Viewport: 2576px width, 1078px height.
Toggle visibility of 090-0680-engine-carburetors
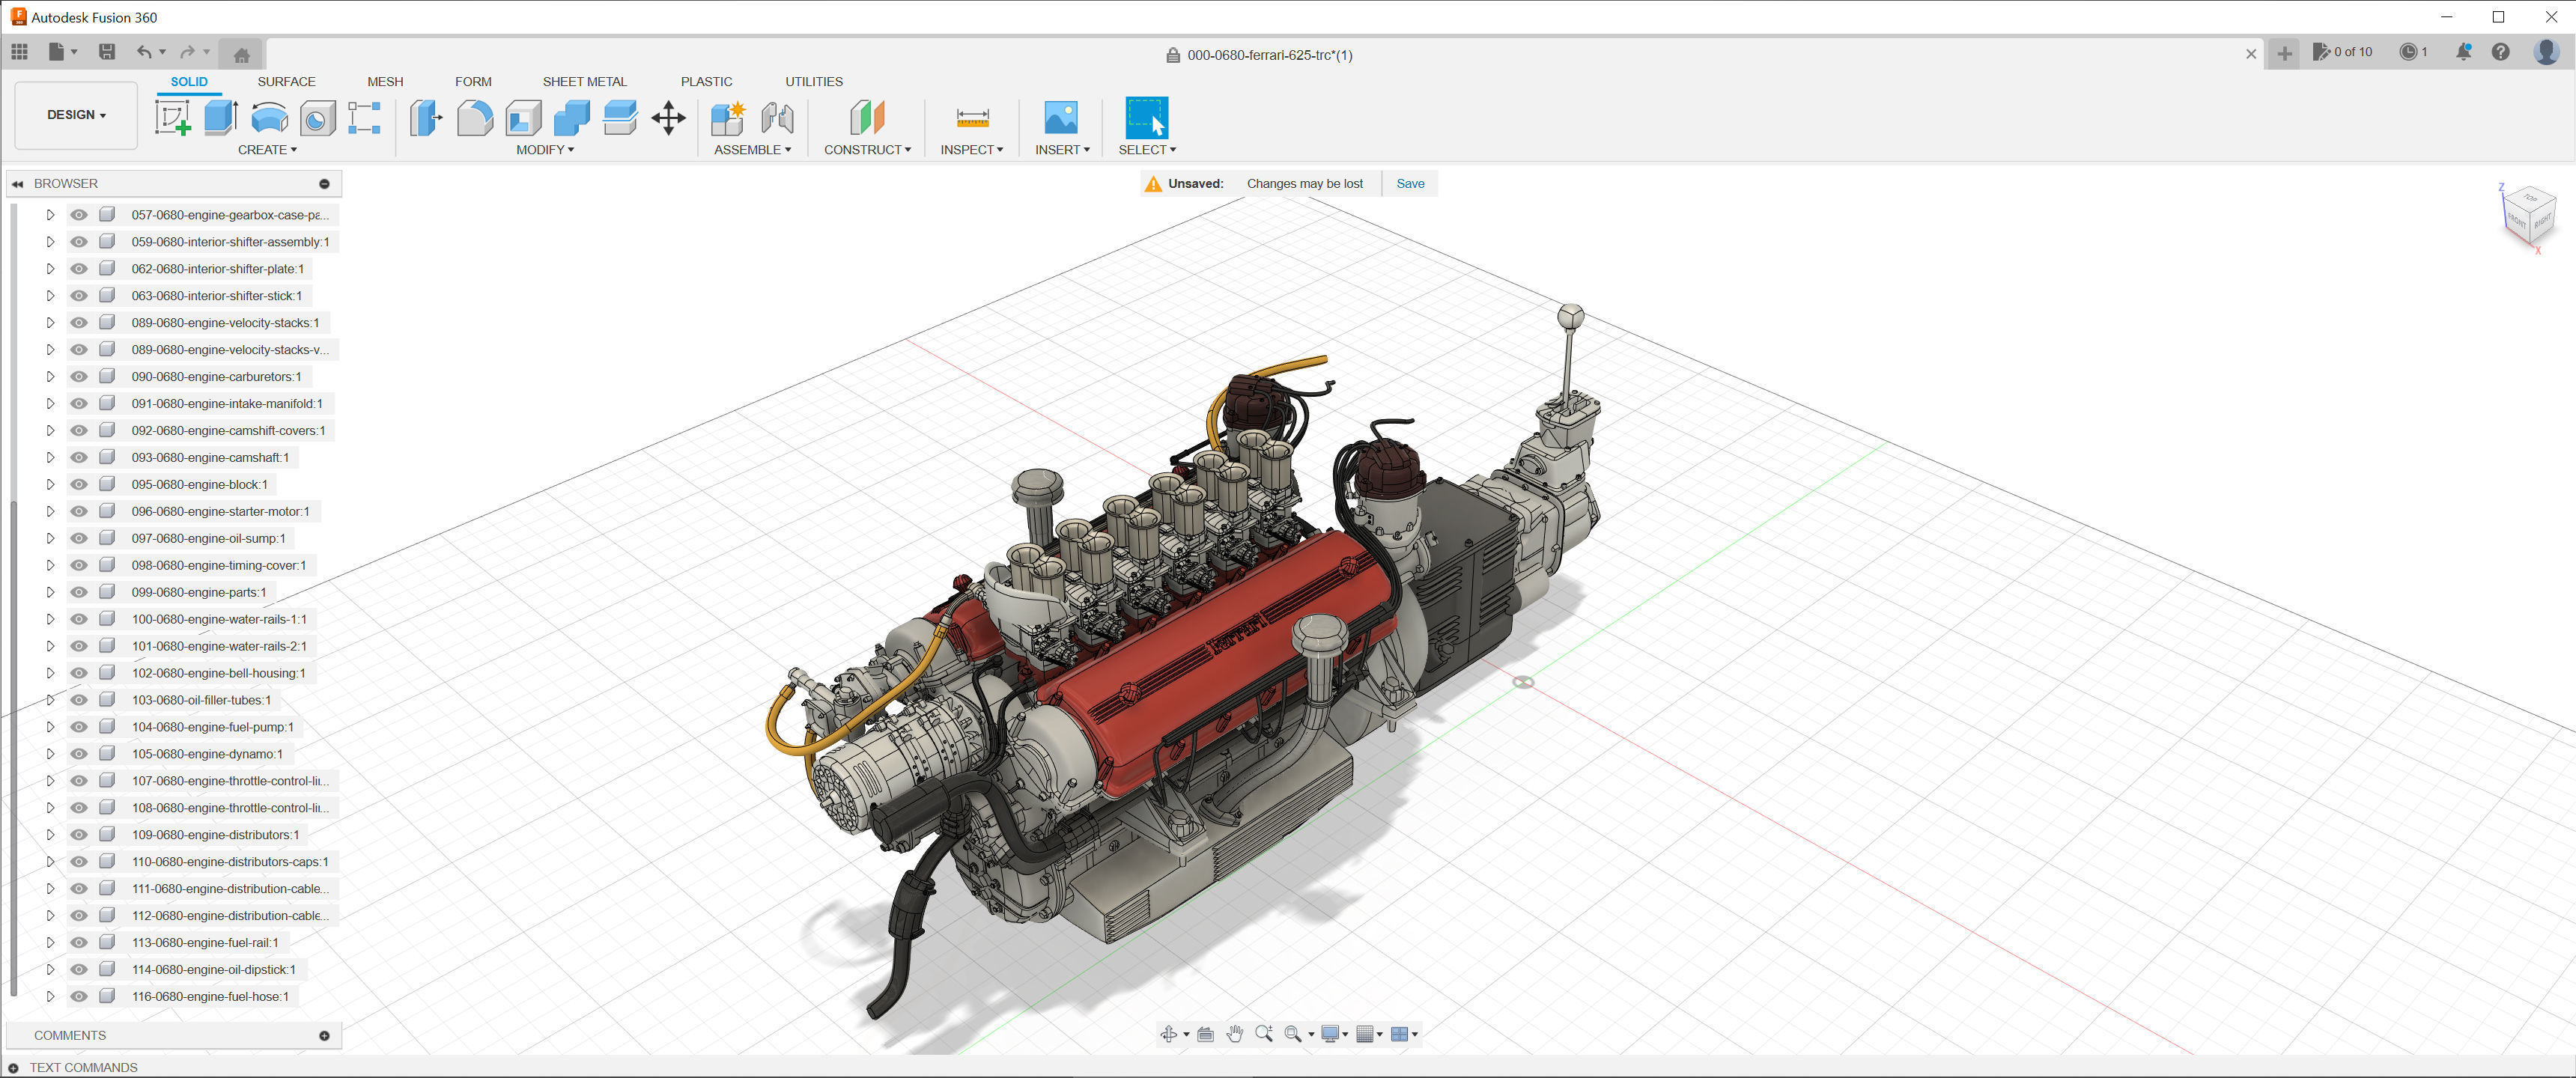(79, 376)
